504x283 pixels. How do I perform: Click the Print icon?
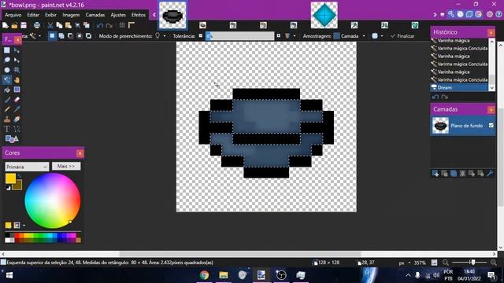point(37,25)
